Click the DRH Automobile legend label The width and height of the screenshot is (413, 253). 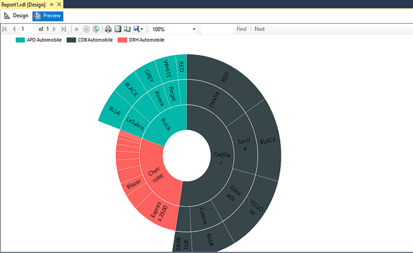pos(147,40)
